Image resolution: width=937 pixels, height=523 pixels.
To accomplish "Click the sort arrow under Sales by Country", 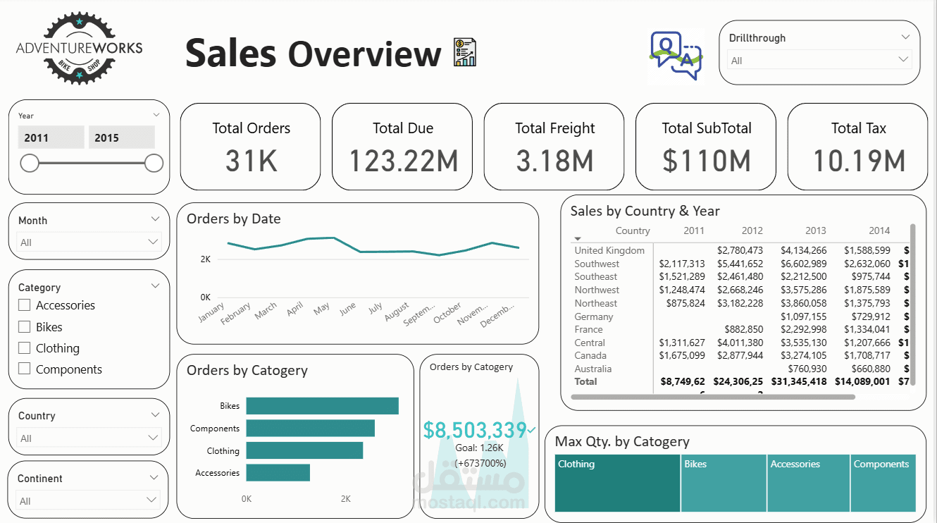I will pyautogui.click(x=578, y=239).
